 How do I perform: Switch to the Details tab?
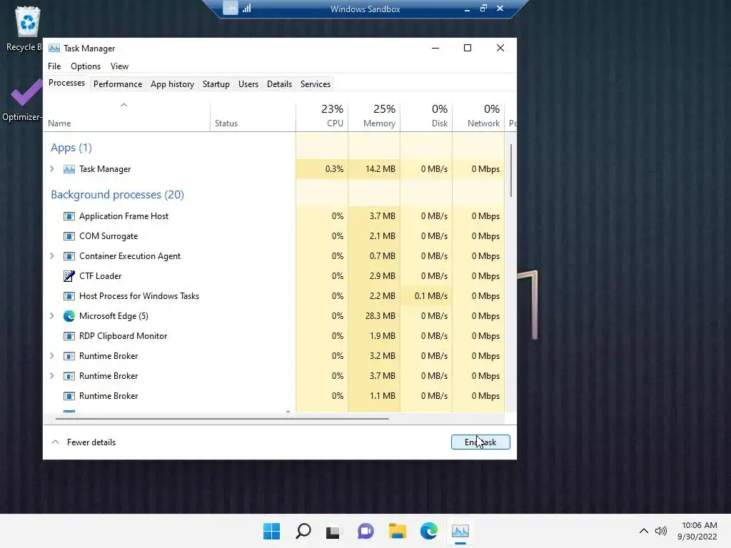279,84
